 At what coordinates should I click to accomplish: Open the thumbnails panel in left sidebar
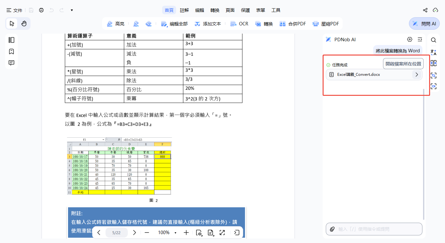[11, 40]
